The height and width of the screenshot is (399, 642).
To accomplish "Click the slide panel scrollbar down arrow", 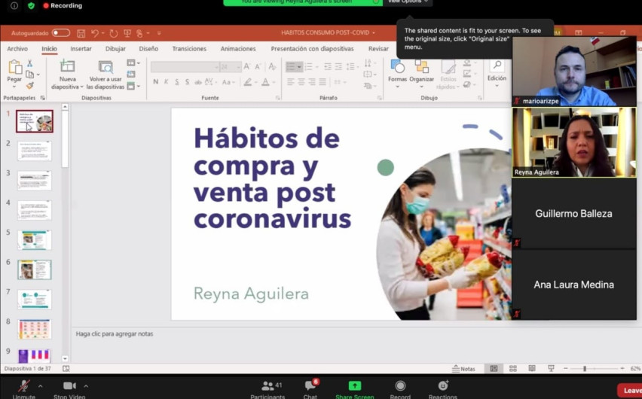I will click(65, 359).
